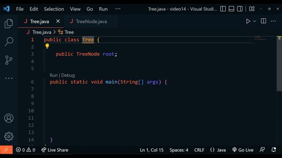Open the Selection menu

(x=54, y=9)
